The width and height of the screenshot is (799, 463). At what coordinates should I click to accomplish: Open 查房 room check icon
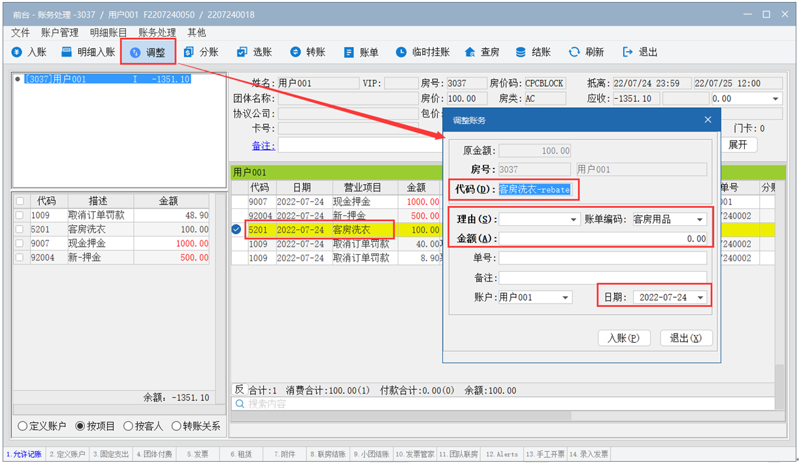pos(470,52)
